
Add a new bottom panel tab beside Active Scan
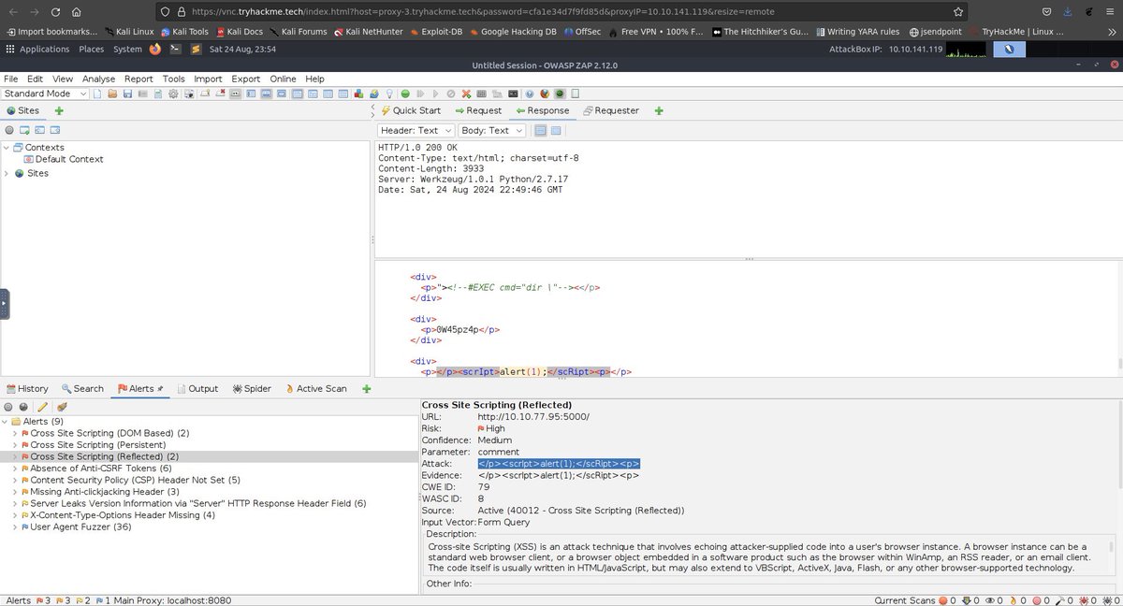[x=366, y=389]
